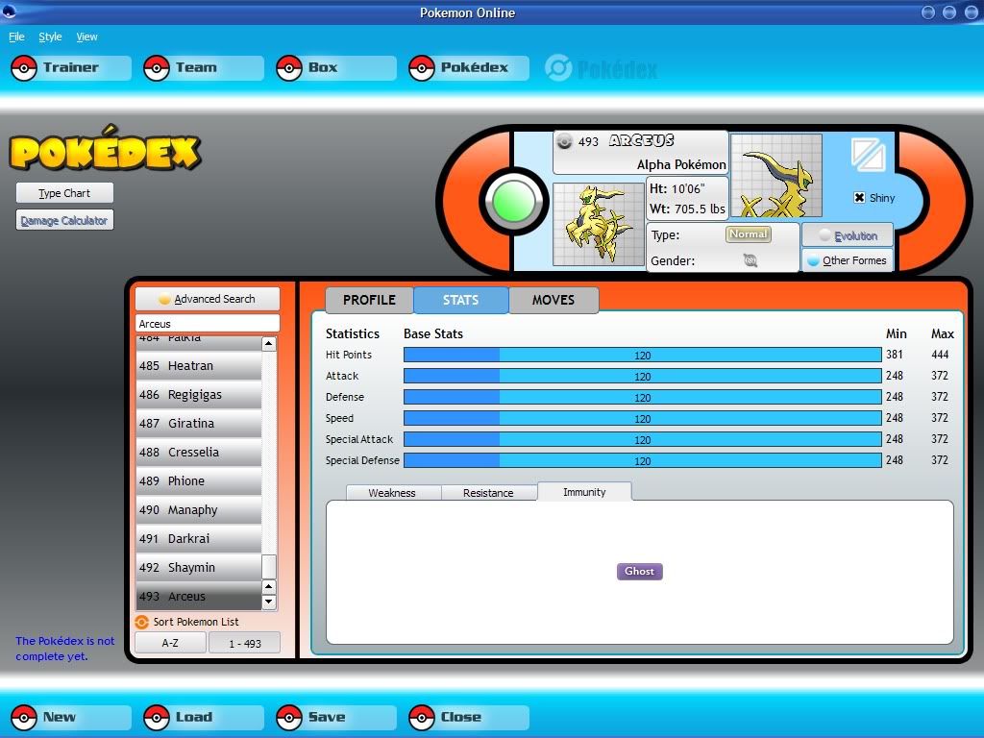This screenshot has width=984, height=738.
Task: Click the Save button label
Action: [327, 717]
